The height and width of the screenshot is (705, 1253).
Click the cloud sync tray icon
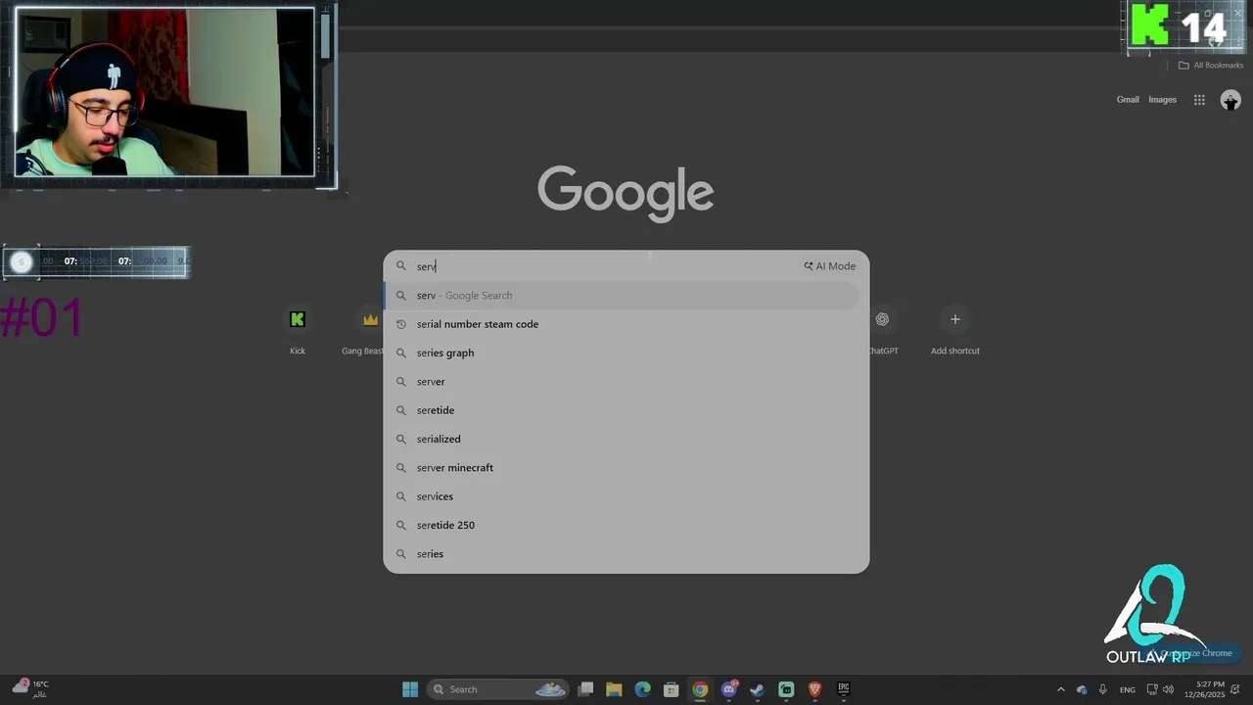(x=1082, y=689)
